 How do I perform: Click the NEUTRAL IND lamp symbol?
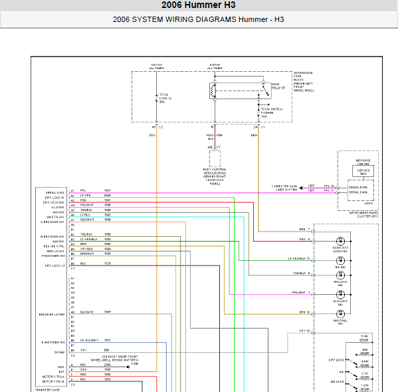(340, 314)
